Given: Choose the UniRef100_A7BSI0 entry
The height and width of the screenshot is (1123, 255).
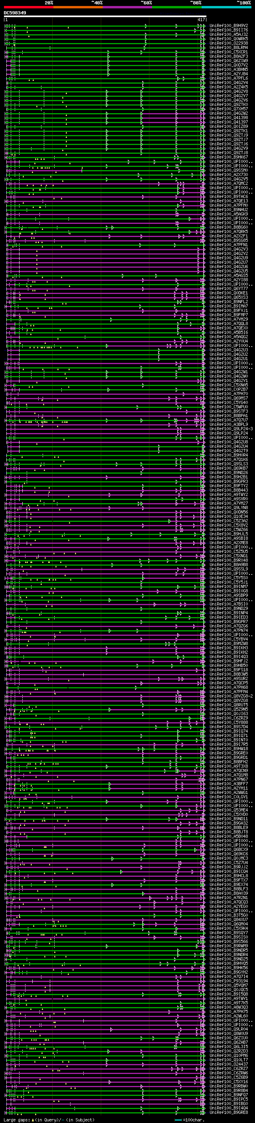Looking at the screenshot, I should click(x=229, y=604).
